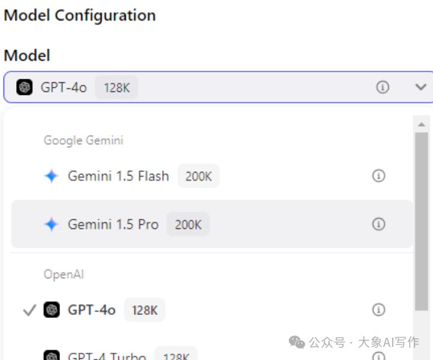Image resolution: width=433 pixels, height=360 pixels.
Task: Show info for Gemini 1.5 Flash
Action: coord(378,175)
